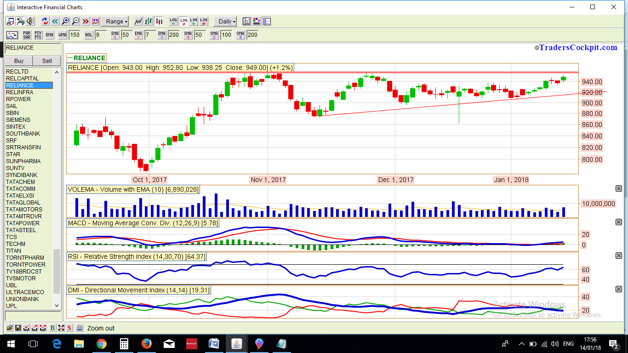Toggle the LOG ≠ scale button
The height and width of the screenshot is (353, 628).
click(x=183, y=21)
